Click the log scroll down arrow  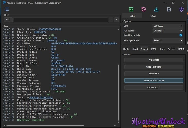pos(119,122)
